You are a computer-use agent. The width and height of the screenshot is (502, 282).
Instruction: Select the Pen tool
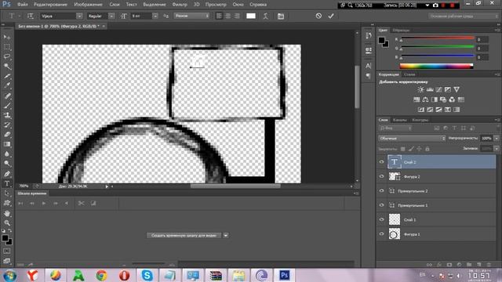pos(7,174)
